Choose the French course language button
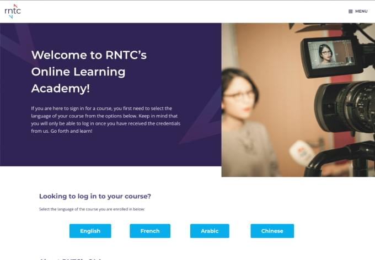This screenshot has height=260, width=375. pyautogui.click(x=150, y=231)
